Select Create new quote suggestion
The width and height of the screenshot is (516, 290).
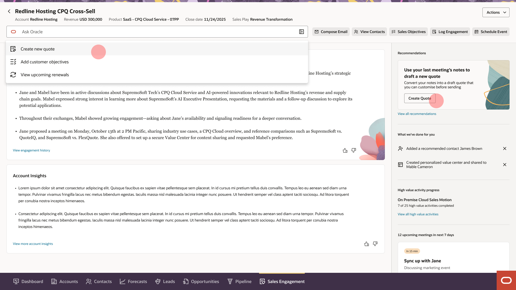[x=157, y=49]
